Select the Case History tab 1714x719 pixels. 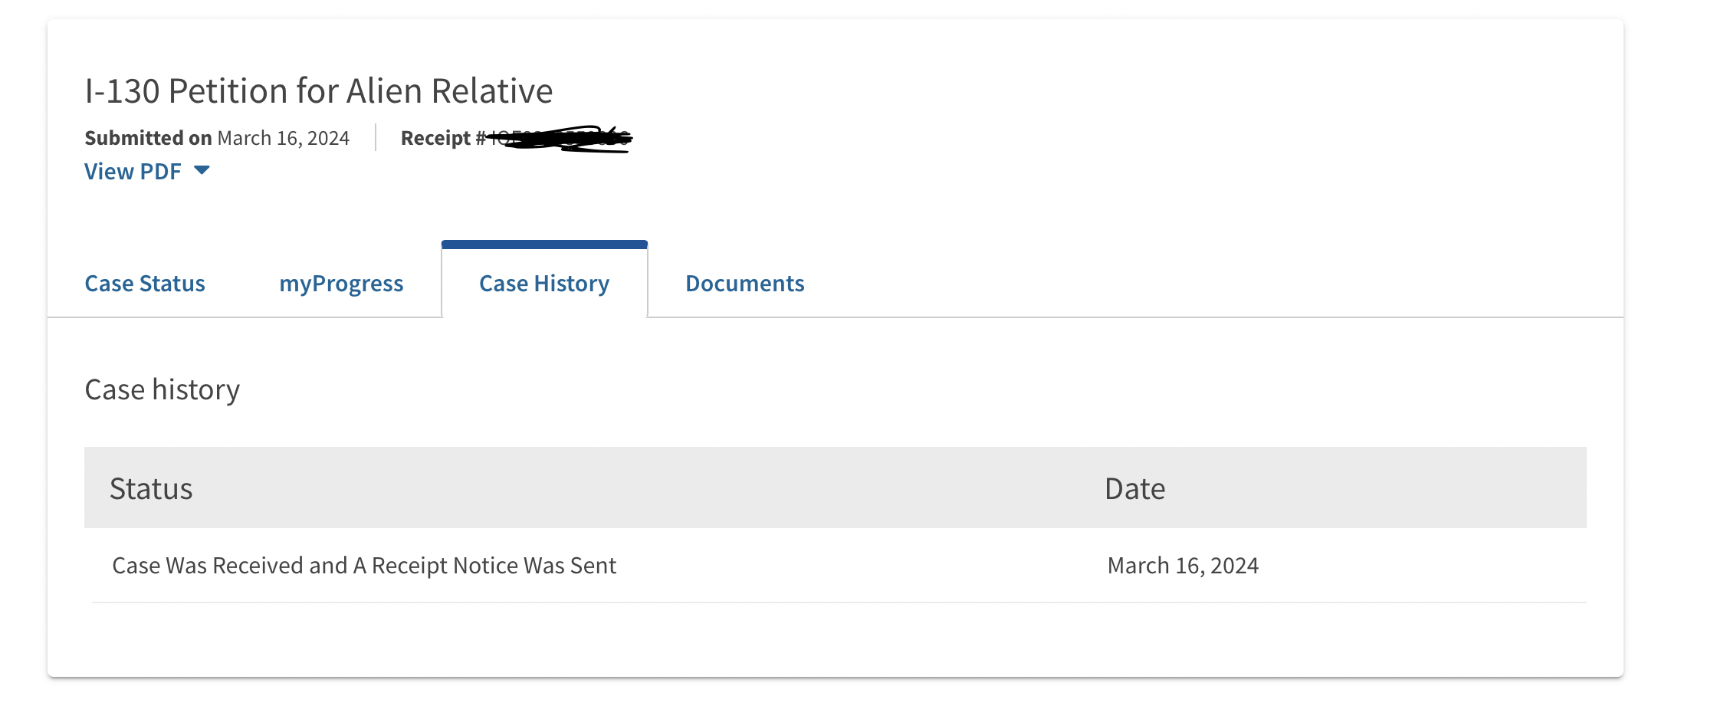point(544,284)
